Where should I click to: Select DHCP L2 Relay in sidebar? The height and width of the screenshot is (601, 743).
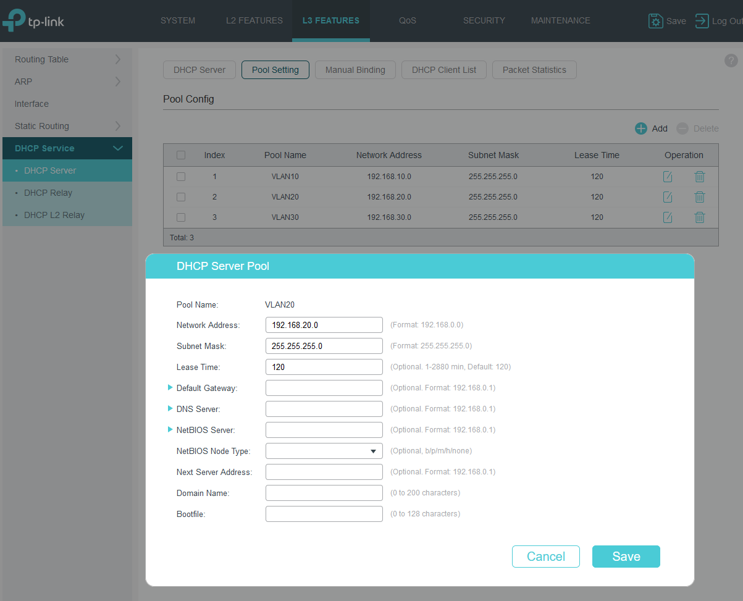(x=67, y=215)
